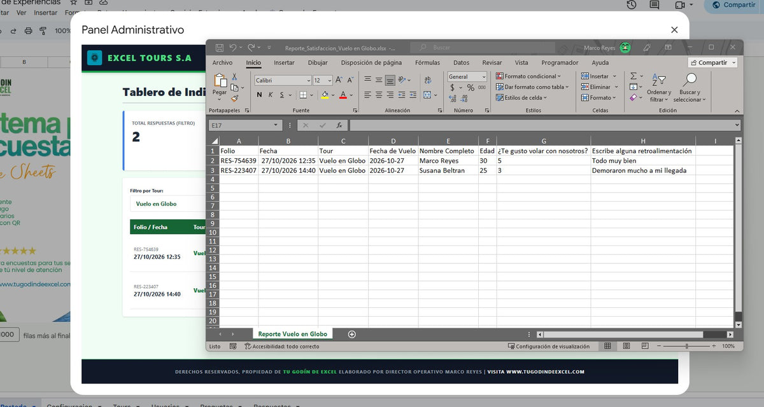Switch to the Datos ribbon tab
The height and width of the screenshot is (407, 764).
(462, 63)
